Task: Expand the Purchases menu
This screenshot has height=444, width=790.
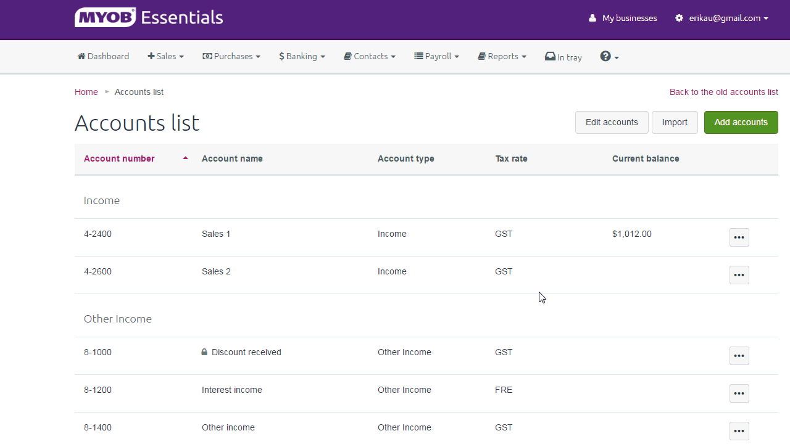Action: coord(231,56)
